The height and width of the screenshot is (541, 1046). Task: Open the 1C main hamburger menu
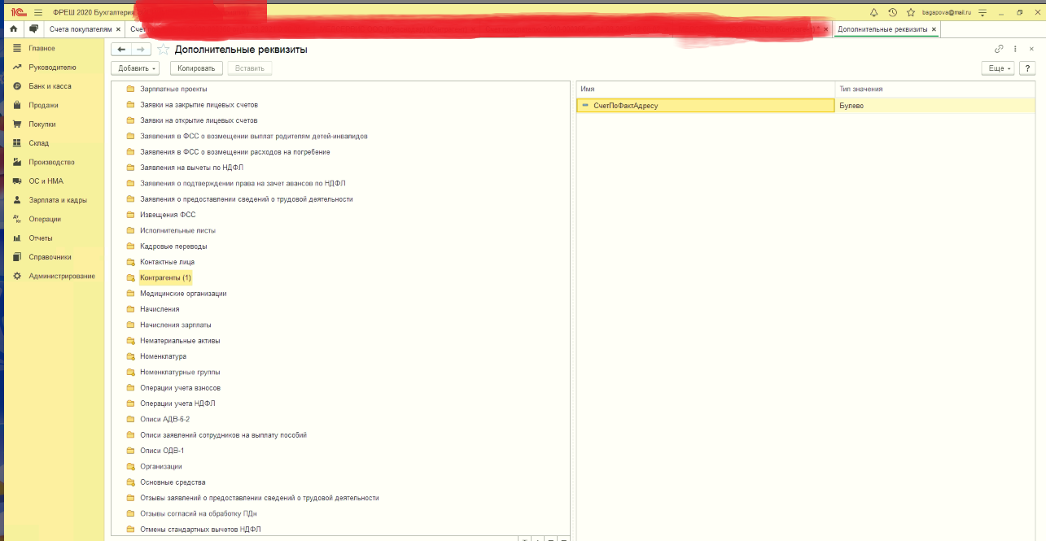pyautogui.click(x=38, y=12)
